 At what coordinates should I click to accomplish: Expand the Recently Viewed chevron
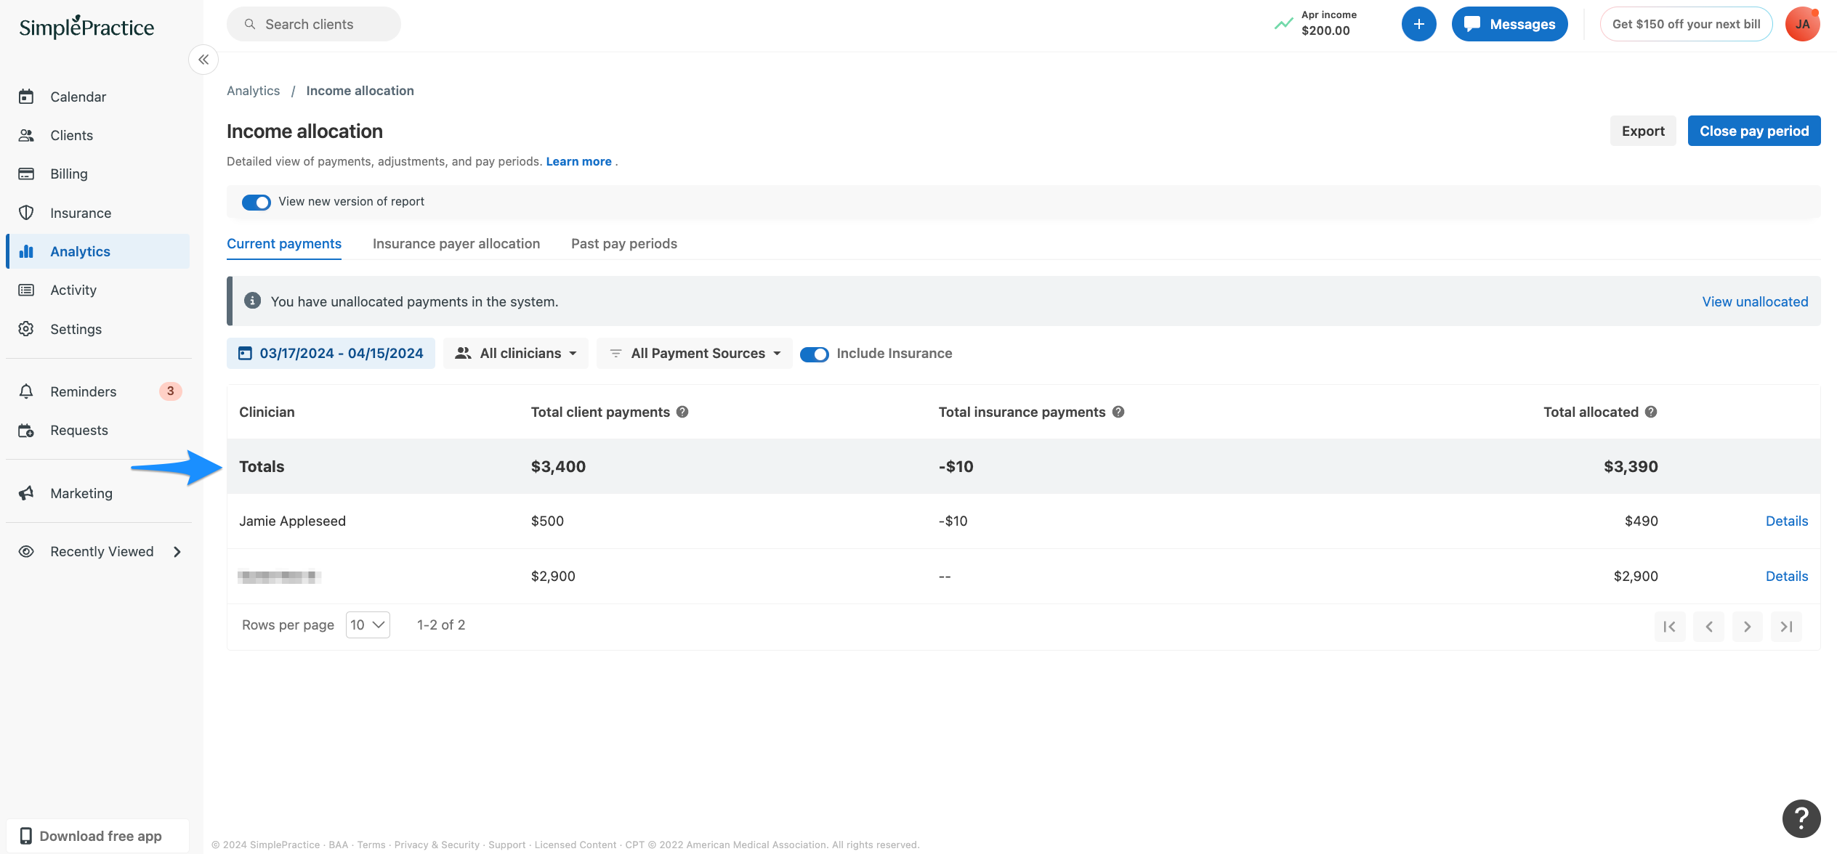coord(177,552)
